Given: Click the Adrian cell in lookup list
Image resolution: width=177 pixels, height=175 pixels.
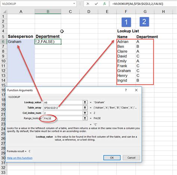Looking at the screenshot, I should 126,41.
